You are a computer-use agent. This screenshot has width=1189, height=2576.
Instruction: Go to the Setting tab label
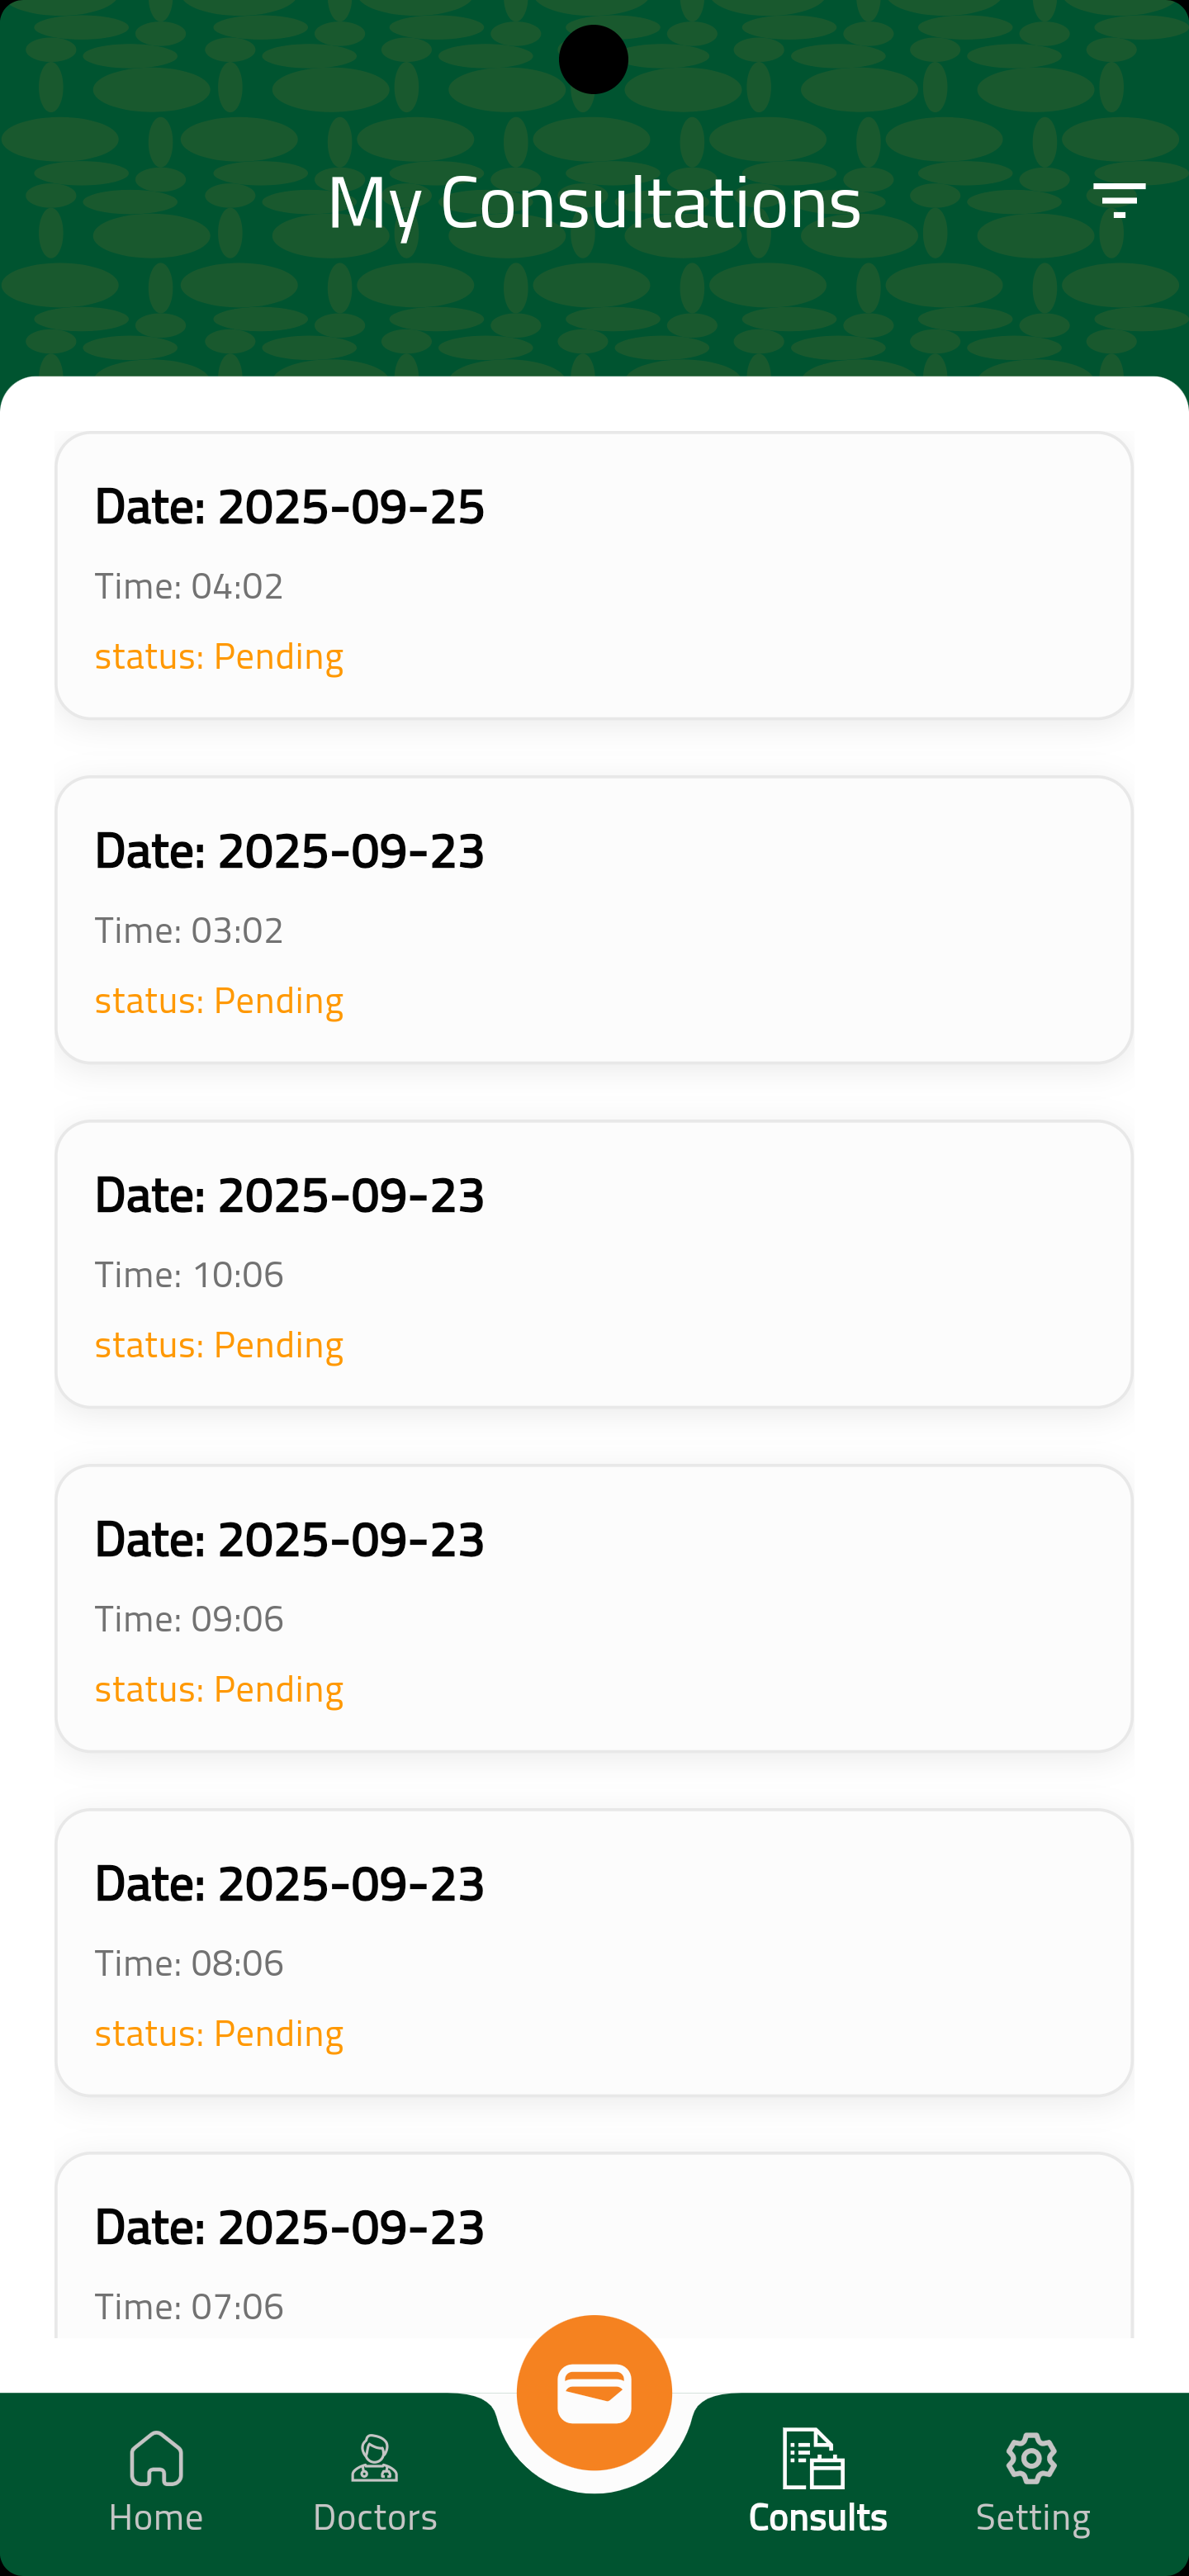click(x=1033, y=2517)
